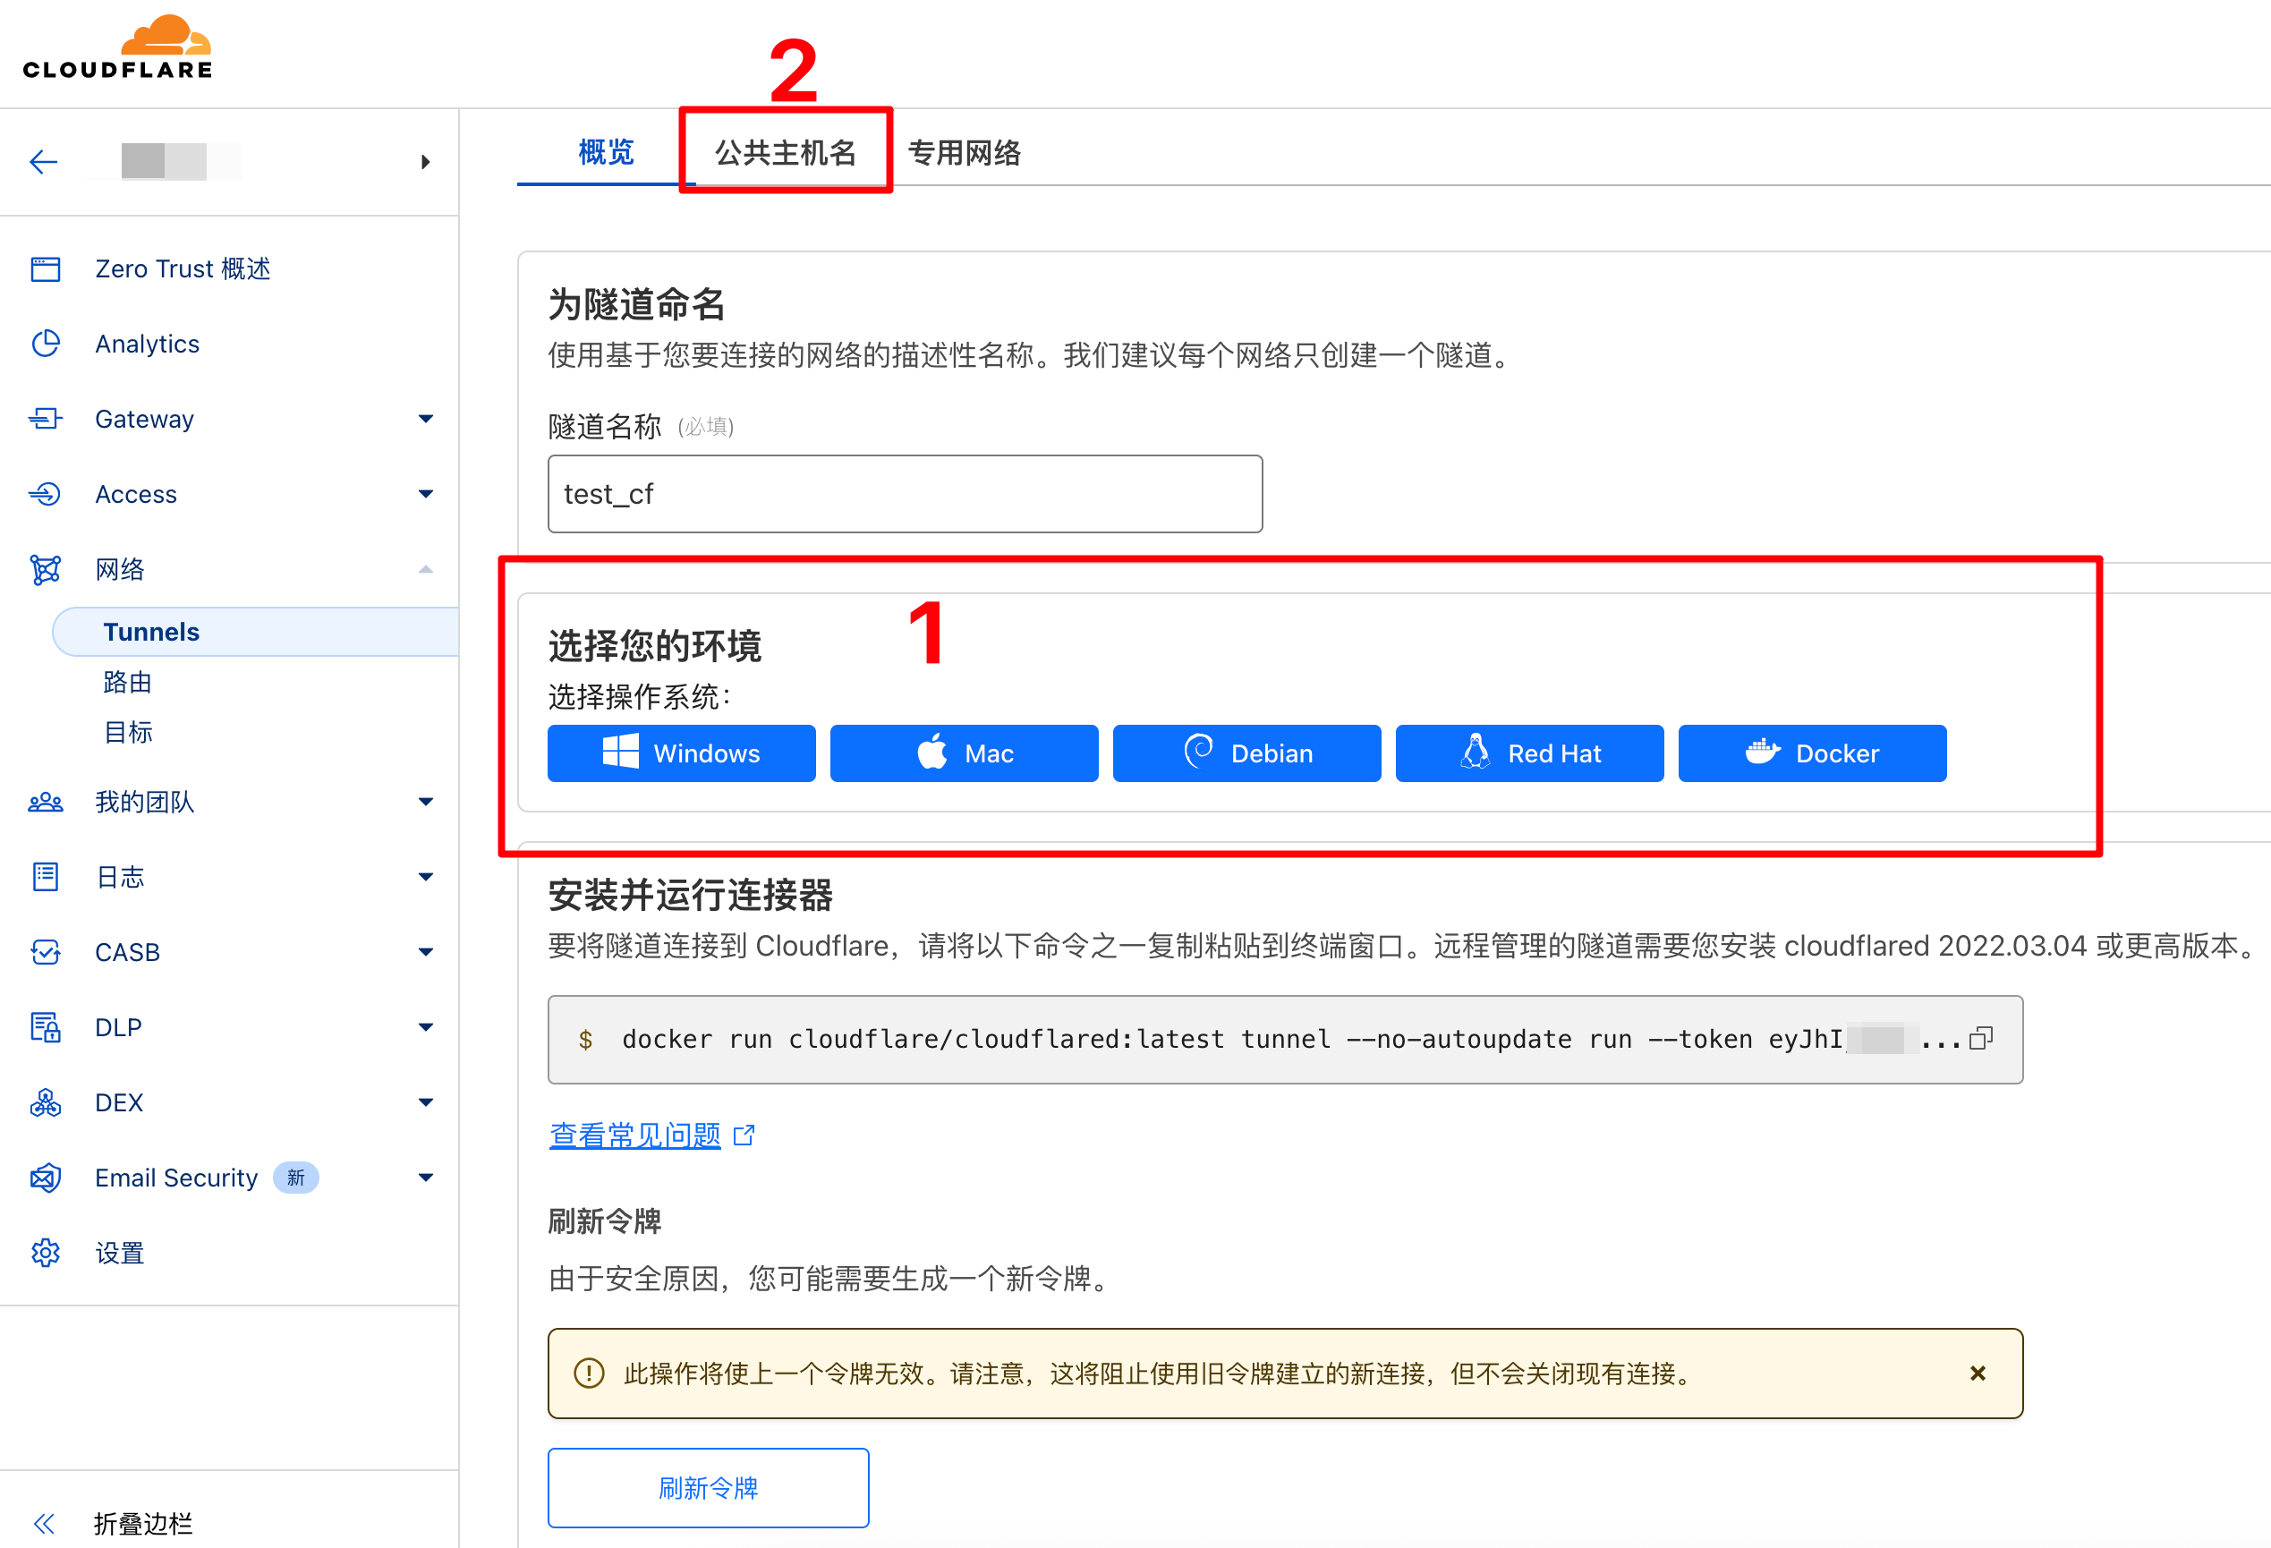Click the 刷新令牌 refresh token button
Image resolution: width=2271 pixels, height=1548 pixels.
coord(708,1487)
